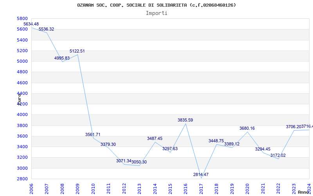The width and height of the screenshot is (313, 196).
Task: Select data label 3050.30
Action: (139, 162)
